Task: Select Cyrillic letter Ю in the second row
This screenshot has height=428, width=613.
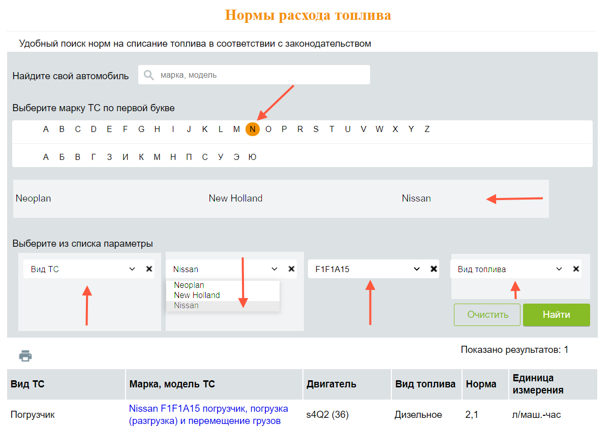Action: pos(253,157)
